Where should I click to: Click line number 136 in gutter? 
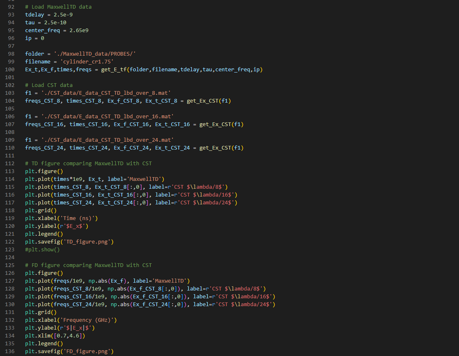(9, 351)
